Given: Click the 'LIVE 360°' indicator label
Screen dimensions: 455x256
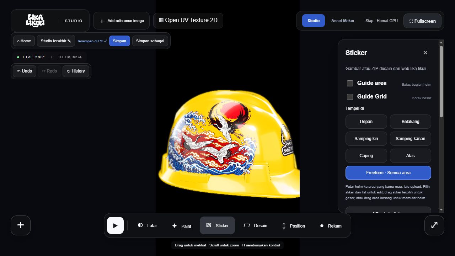Looking at the screenshot, I should 34,57.
